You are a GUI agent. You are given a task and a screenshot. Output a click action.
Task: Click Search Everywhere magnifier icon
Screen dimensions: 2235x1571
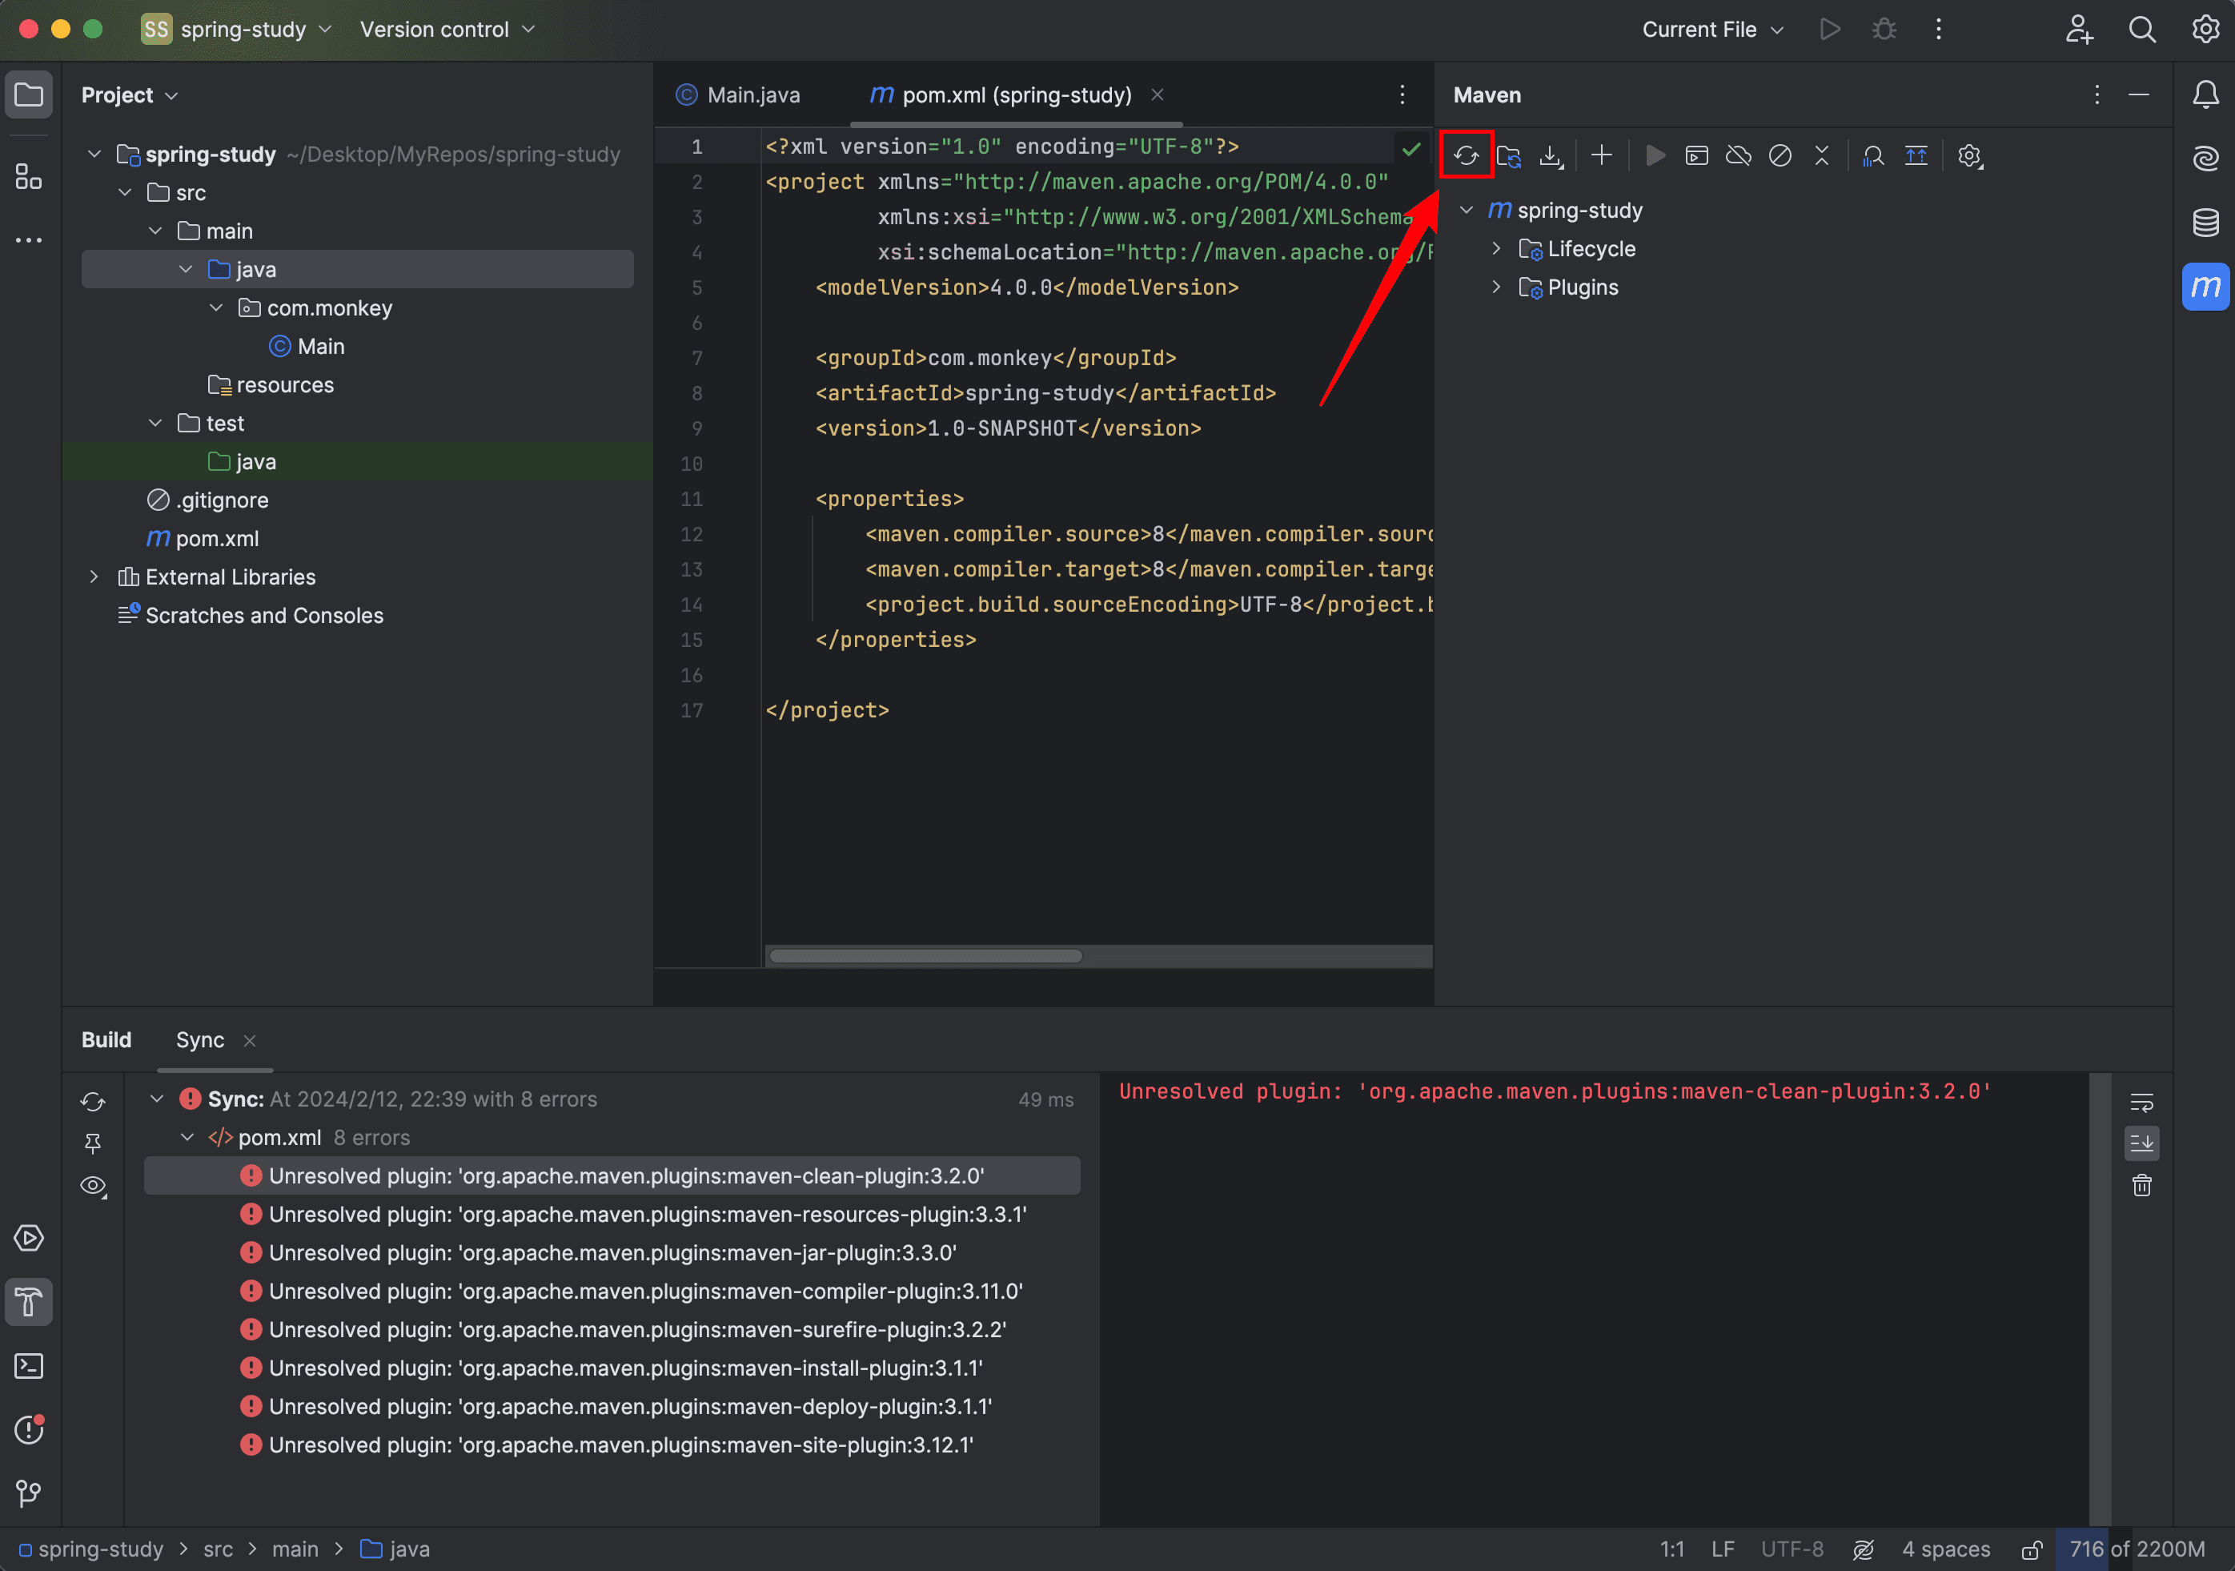click(x=2142, y=29)
